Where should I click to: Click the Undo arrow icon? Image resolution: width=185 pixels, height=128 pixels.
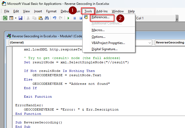[x=55, y=18]
